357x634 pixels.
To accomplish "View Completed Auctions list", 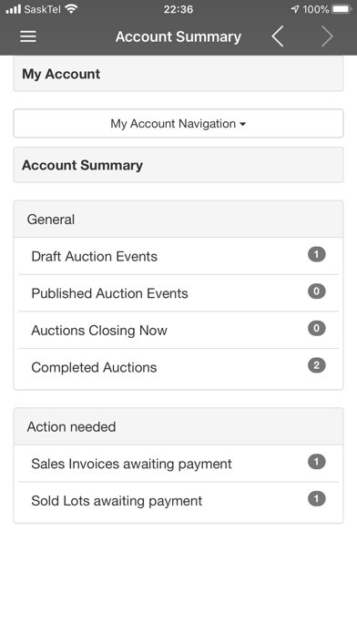I will 178,367.
